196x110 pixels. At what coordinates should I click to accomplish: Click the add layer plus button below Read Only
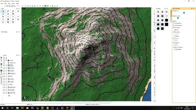click(9, 96)
